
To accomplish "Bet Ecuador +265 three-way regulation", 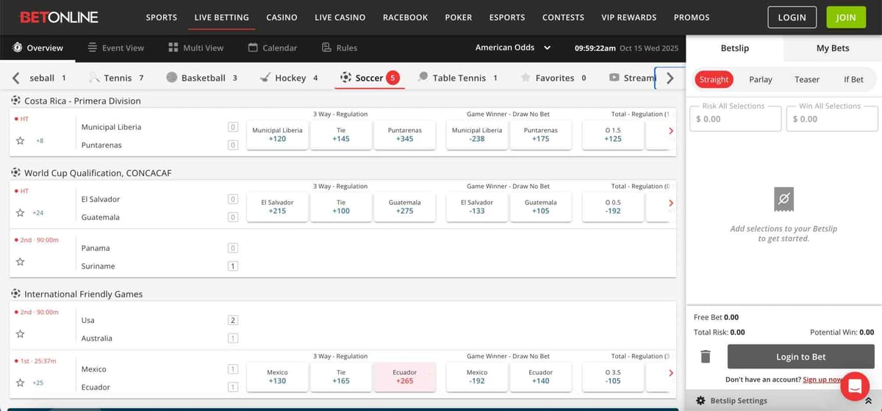I will 404,377.
